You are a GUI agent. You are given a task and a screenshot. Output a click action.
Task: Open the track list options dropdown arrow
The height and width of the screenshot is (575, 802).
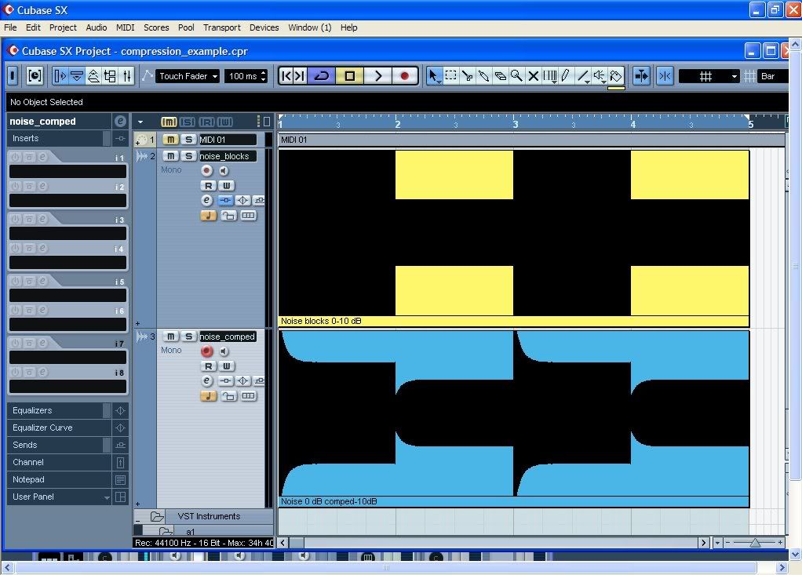pyautogui.click(x=140, y=122)
